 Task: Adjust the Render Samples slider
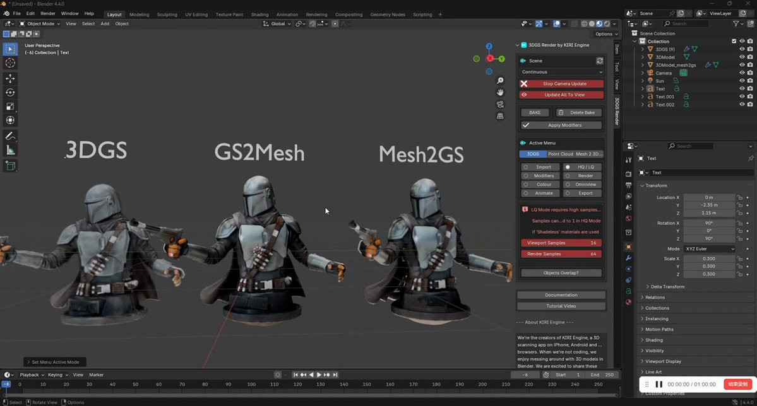coord(561,254)
